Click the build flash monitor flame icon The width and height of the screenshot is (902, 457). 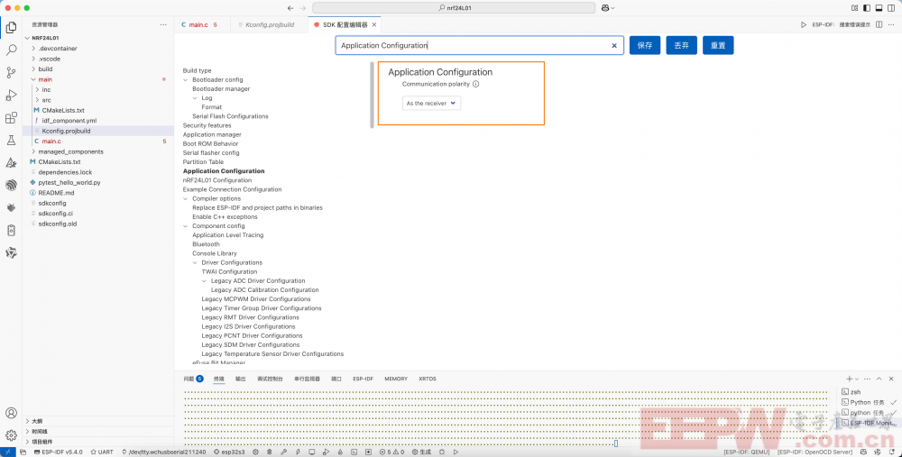tap(340, 452)
